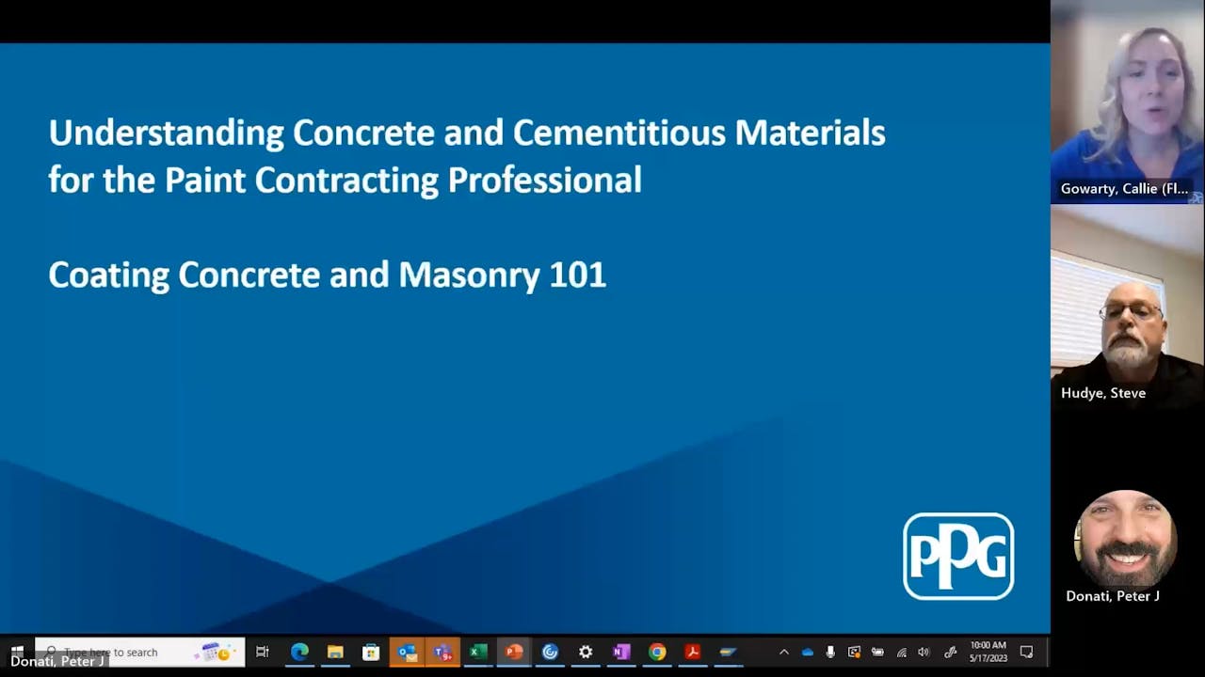Open the Microsoft Store

370,652
